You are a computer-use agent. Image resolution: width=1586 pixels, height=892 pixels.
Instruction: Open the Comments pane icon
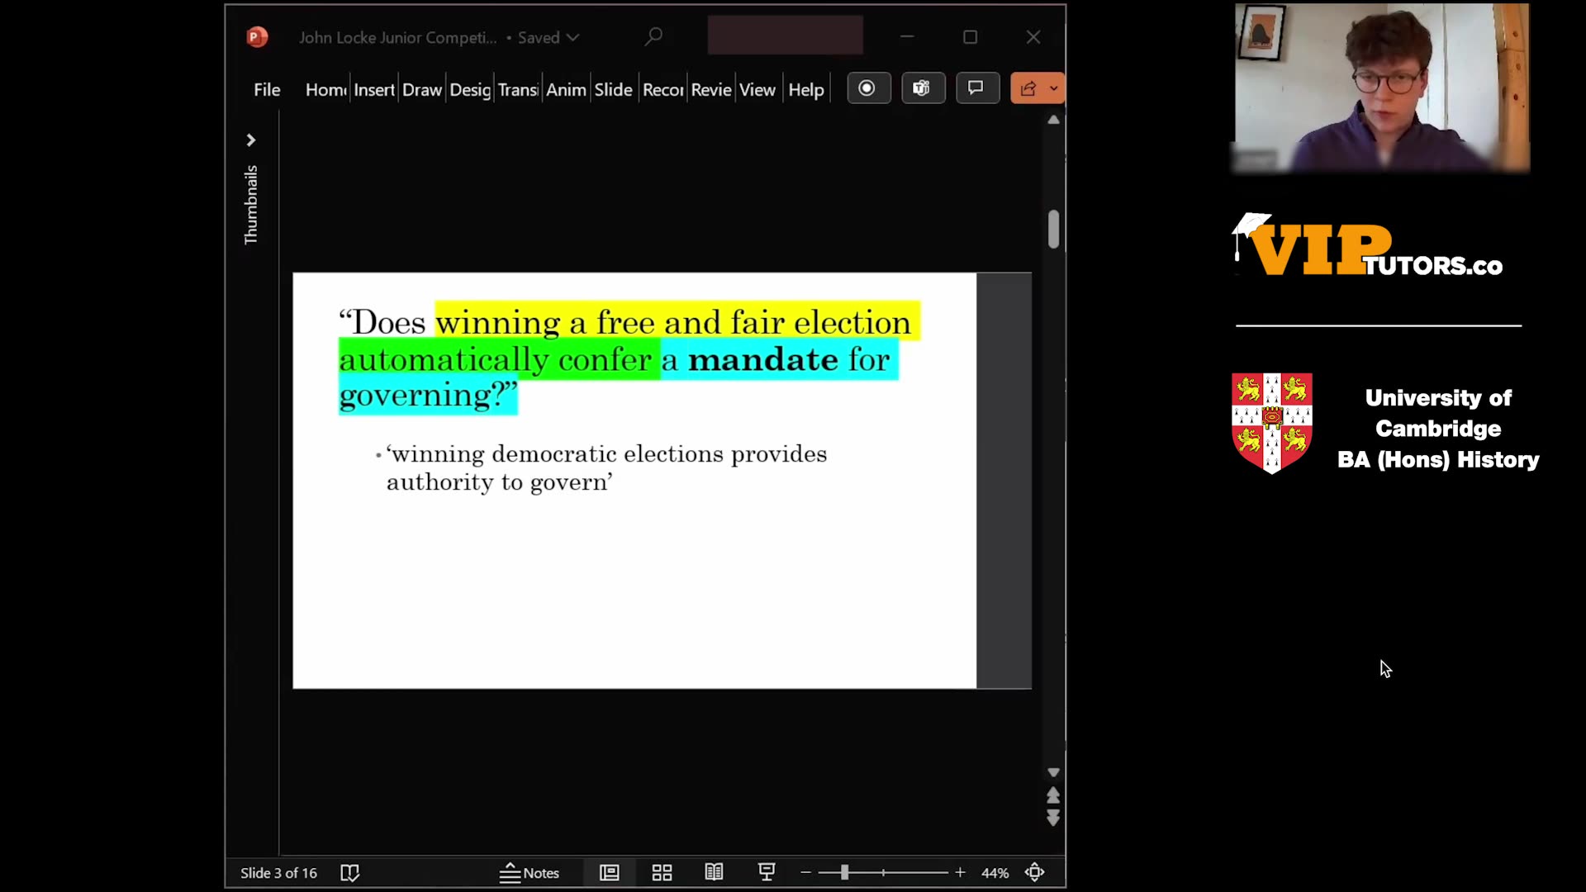pyautogui.click(x=976, y=88)
